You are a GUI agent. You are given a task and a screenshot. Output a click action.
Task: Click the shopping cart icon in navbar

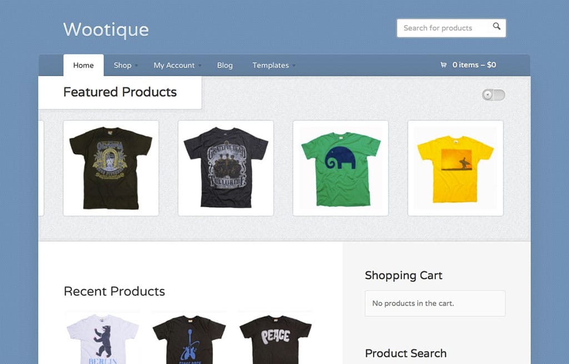pyautogui.click(x=443, y=65)
